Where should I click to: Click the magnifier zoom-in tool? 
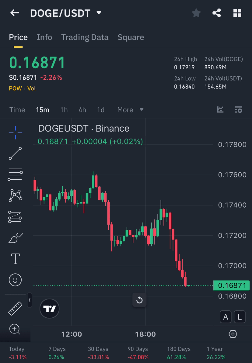pyautogui.click(x=15, y=329)
